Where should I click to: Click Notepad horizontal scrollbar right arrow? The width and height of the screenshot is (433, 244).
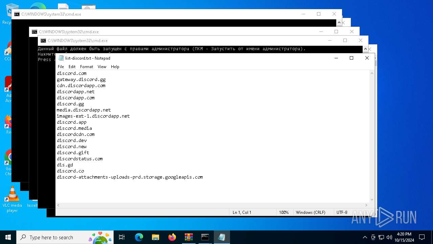pos(366,205)
